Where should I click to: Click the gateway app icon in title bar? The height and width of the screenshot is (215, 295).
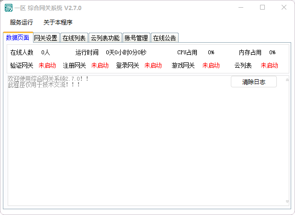coord(9,8)
